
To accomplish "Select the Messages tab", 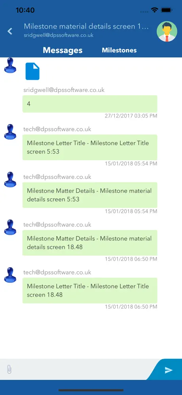I will coord(63,50).
